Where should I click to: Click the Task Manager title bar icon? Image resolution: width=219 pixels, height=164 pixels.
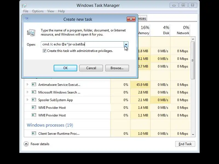coord(24,5)
